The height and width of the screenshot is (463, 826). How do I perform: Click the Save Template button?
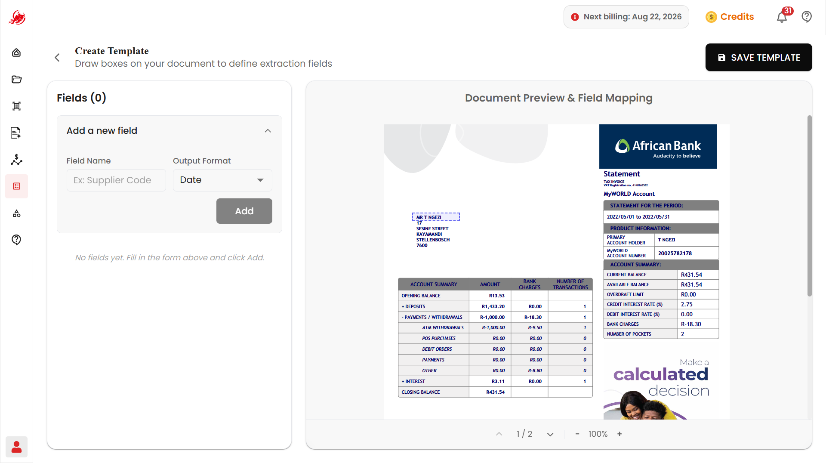(x=758, y=57)
